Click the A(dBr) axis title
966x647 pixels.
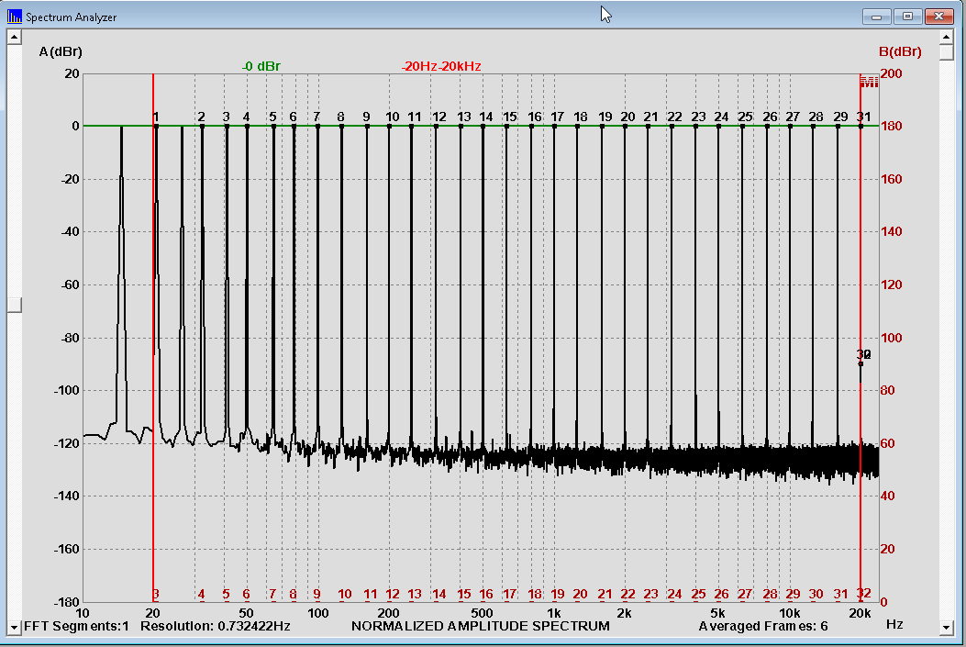coord(61,51)
